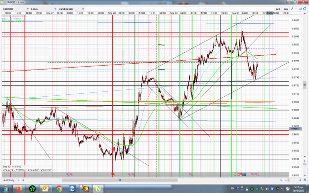
Task: Click the TeamViewer tray icon
Action: coord(272,189)
